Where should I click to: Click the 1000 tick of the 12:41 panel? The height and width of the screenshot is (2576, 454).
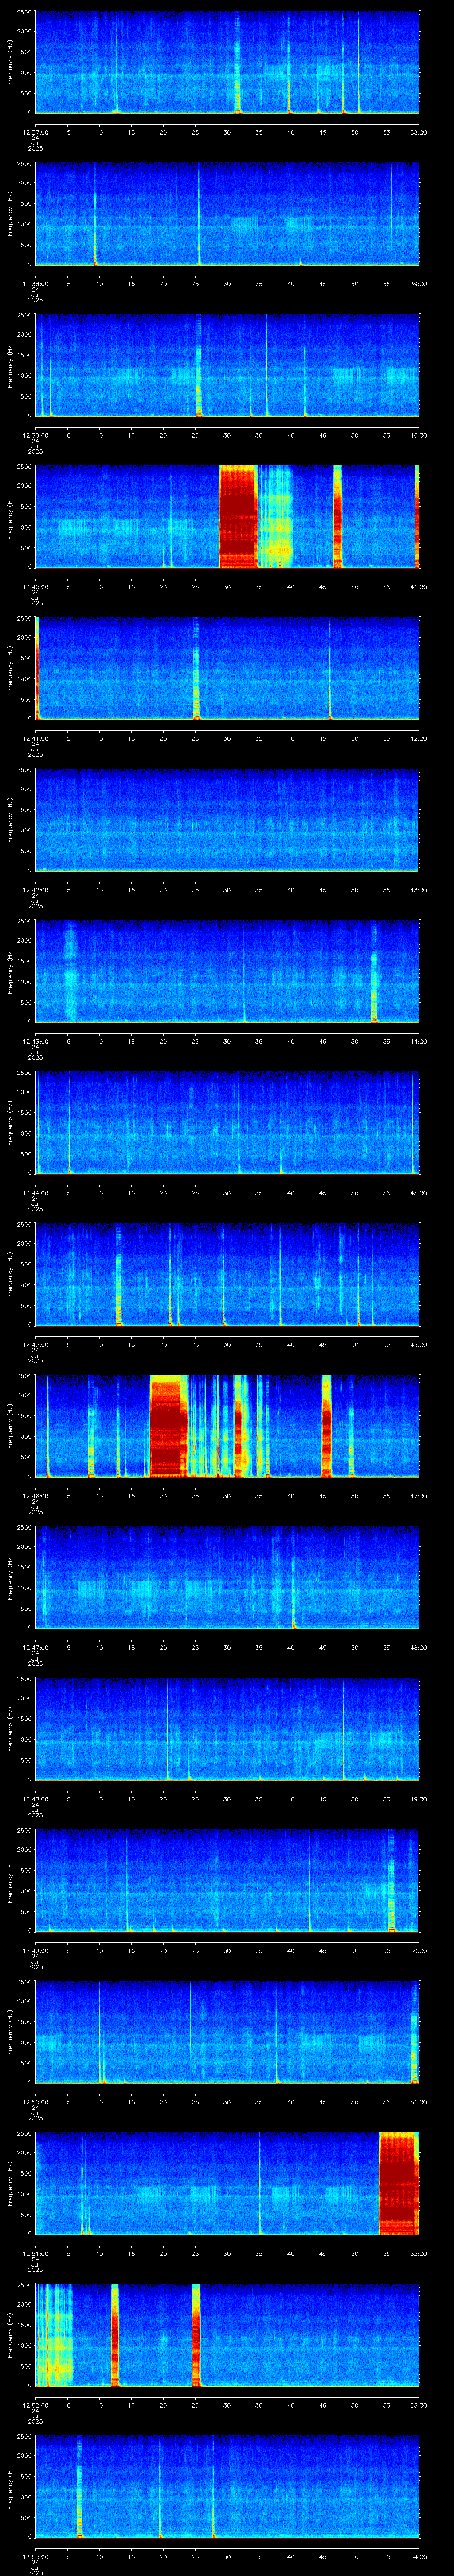coord(24,679)
